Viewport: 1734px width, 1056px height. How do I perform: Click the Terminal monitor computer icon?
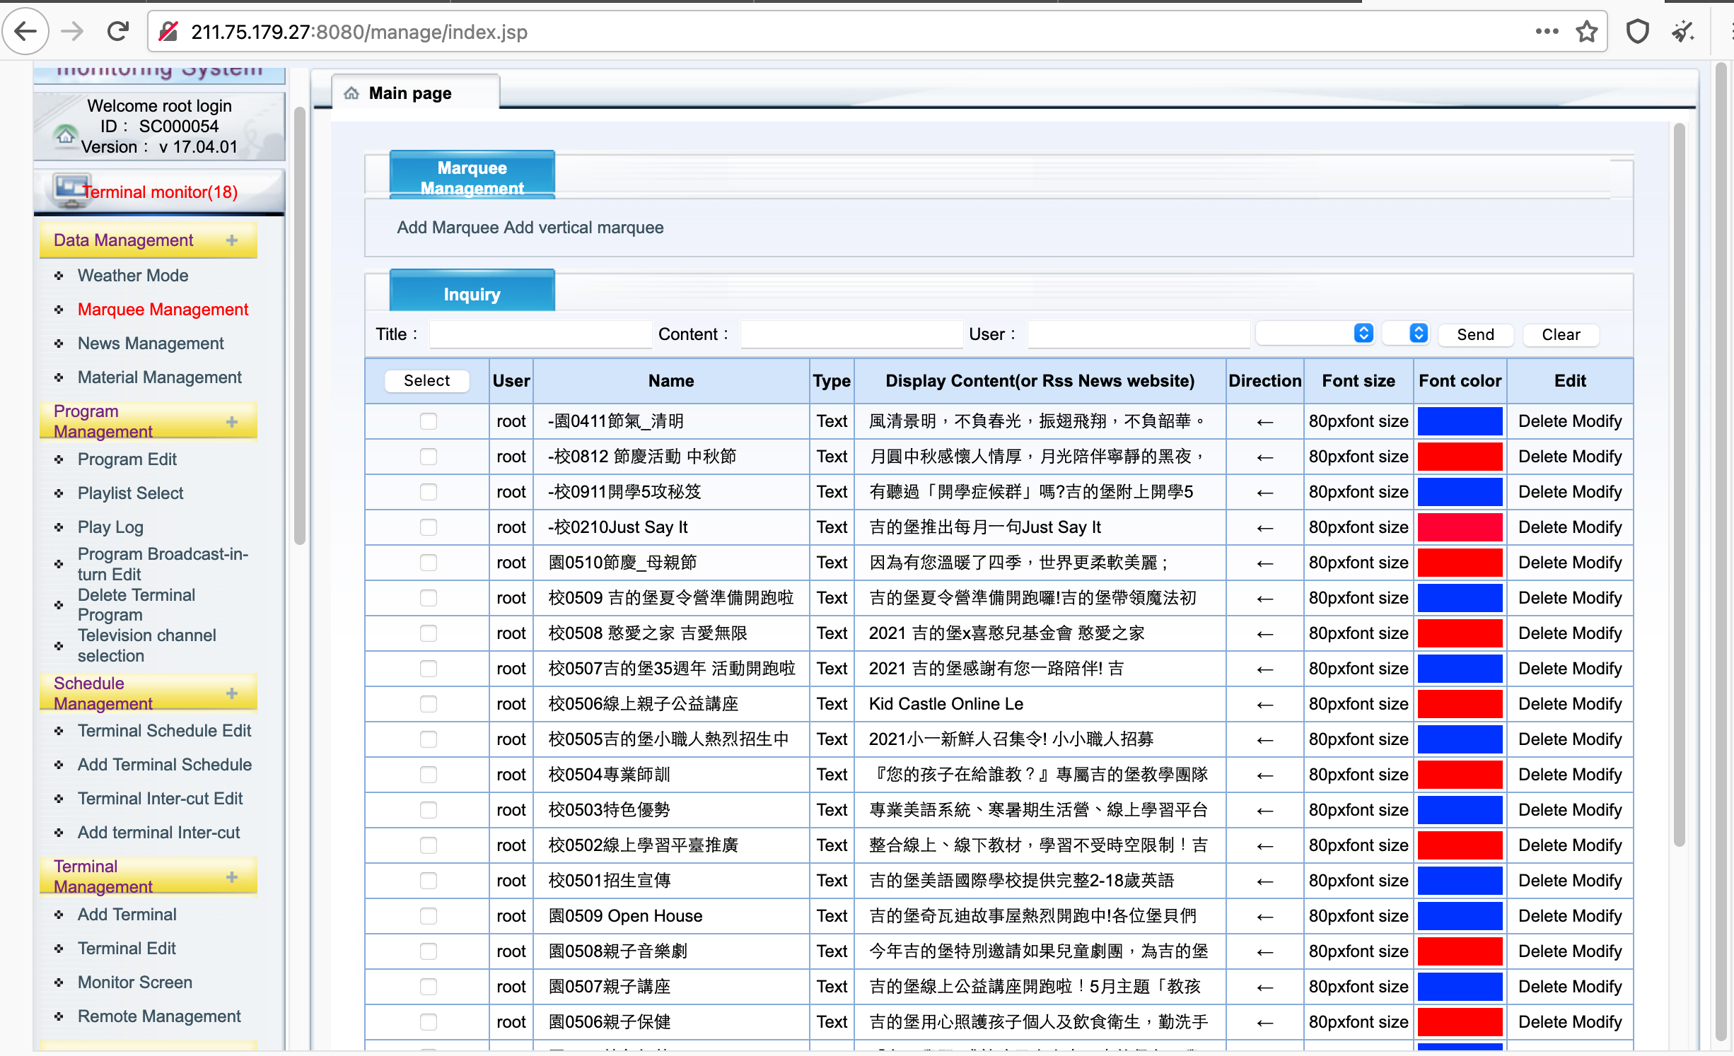(71, 192)
